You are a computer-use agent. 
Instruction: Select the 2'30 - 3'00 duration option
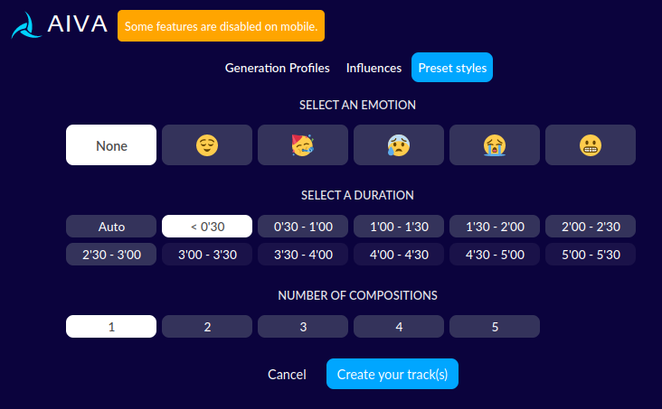point(111,255)
